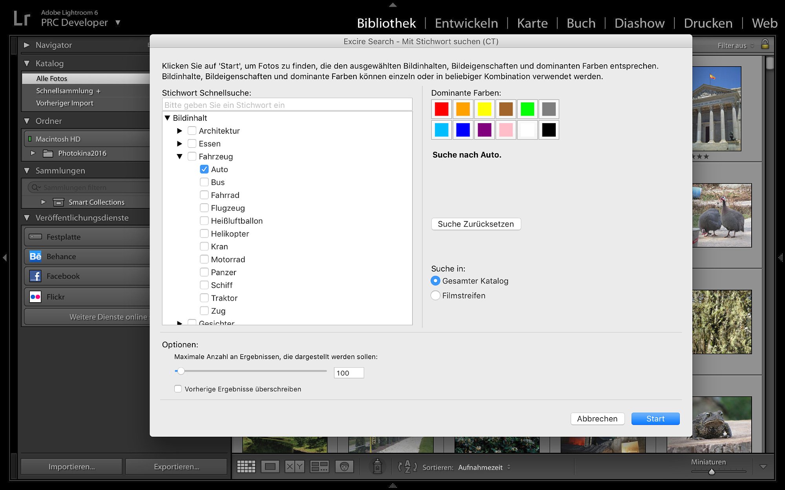Click Suche Zurücksetzen button
This screenshot has height=490, width=785.
coord(476,224)
